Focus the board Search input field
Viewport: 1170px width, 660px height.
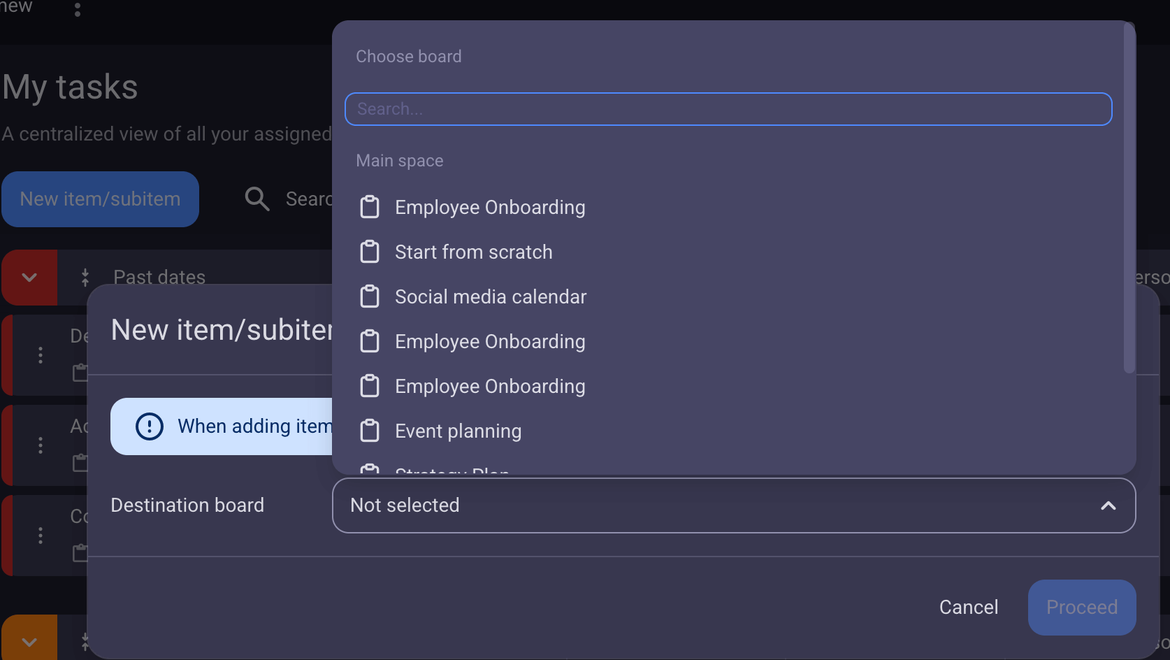coord(728,109)
